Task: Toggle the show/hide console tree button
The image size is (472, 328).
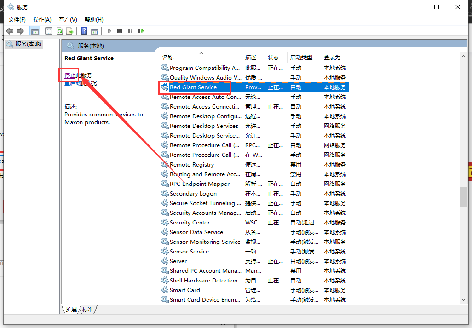Action: 35,31
